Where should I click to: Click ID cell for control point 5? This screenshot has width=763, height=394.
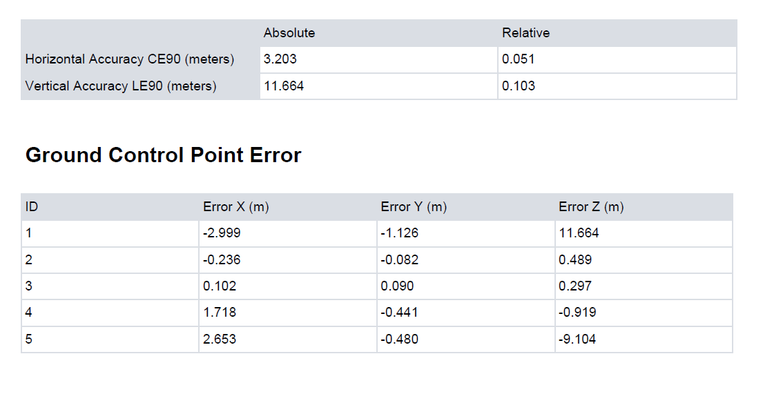click(x=29, y=339)
